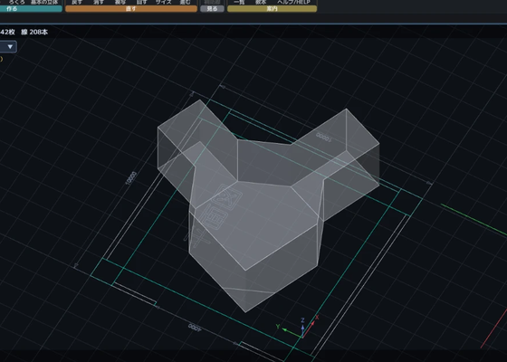Select the 案内 category bar

tap(272, 9)
